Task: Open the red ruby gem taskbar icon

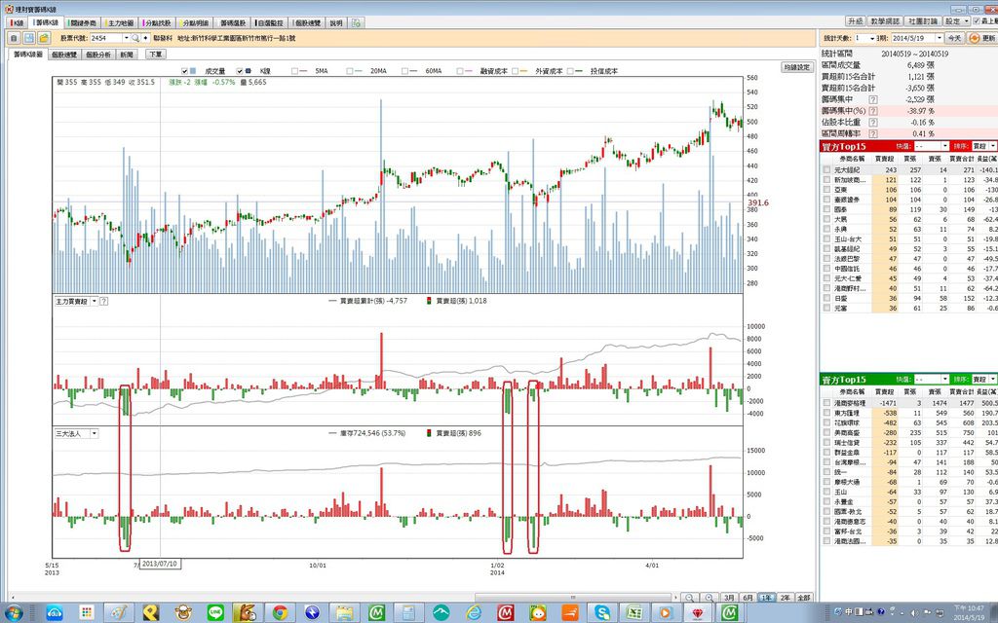Action: pos(698,613)
